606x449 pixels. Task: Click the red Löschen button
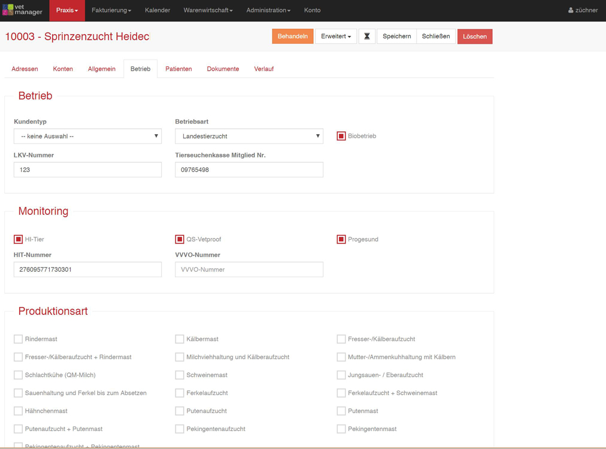(474, 37)
